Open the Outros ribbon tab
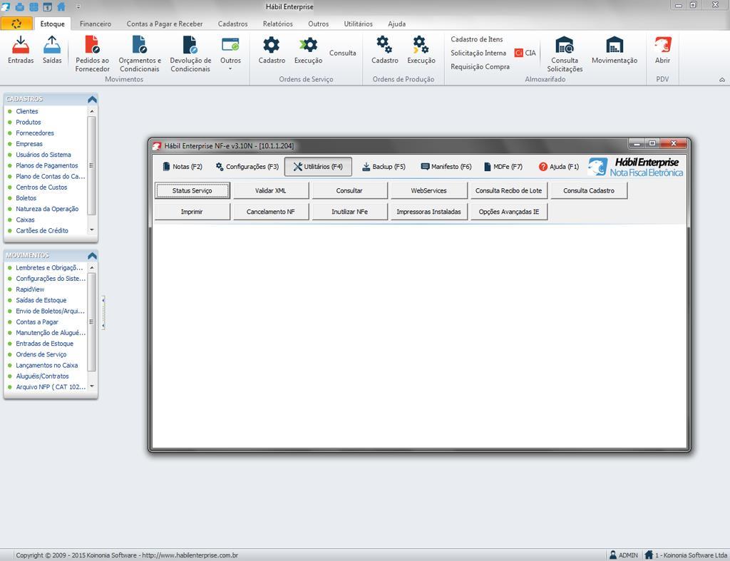Screen dimensions: 730x561 [x=319, y=24]
